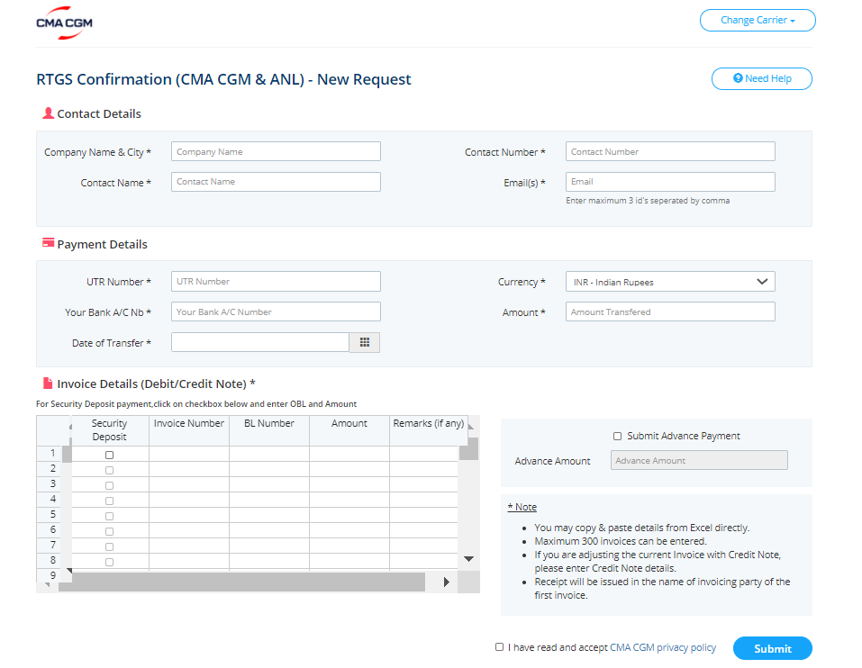This screenshot has height=668, width=862.
Task: Click the CMA CGM logo
Action: point(64,23)
